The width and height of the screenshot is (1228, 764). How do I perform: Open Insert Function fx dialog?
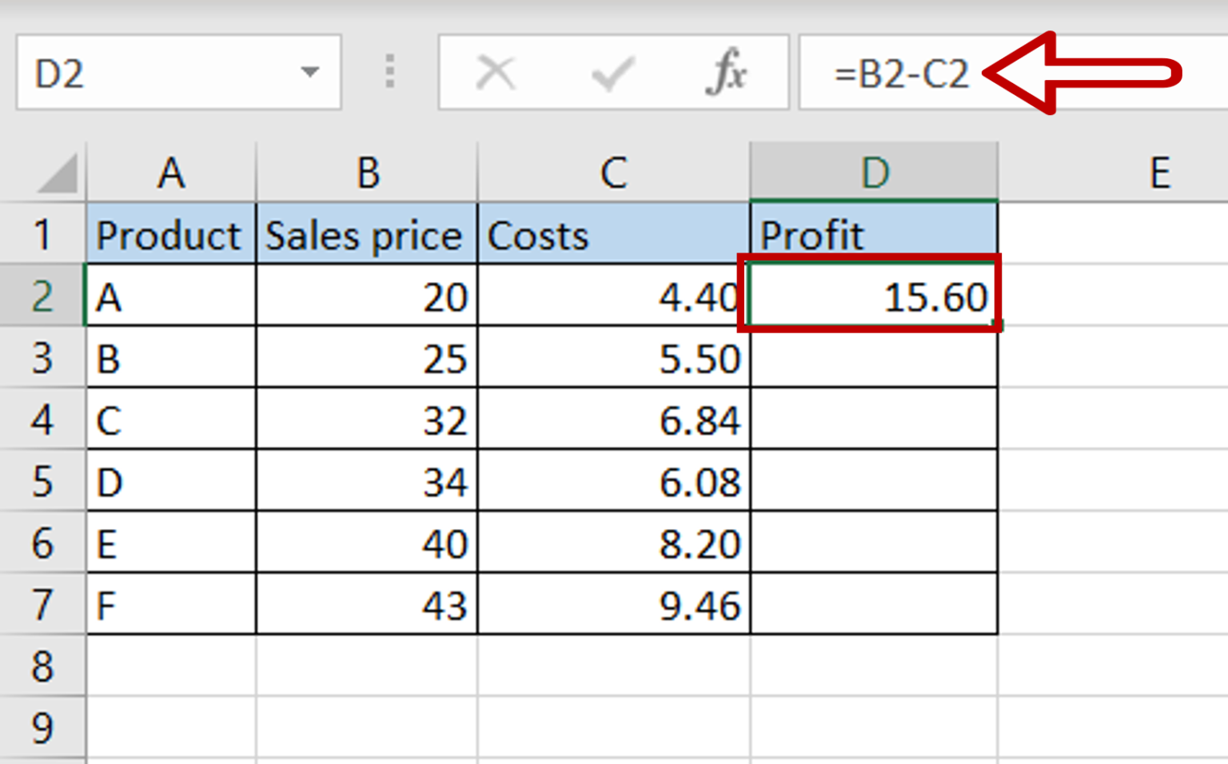[725, 72]
